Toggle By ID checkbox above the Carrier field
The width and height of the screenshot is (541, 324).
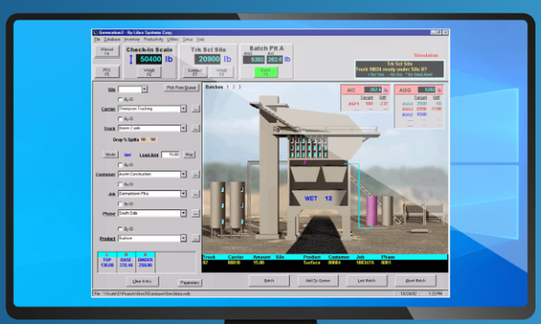point(120,99)
